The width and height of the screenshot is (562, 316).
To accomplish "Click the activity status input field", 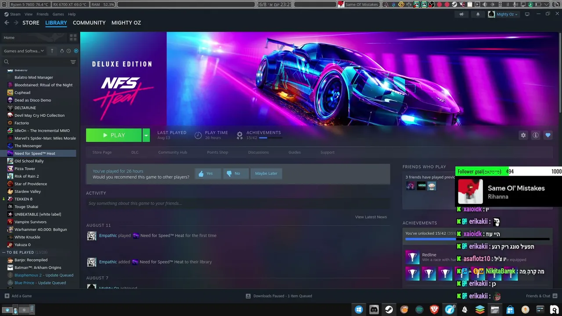I will (x=238, y=203).
